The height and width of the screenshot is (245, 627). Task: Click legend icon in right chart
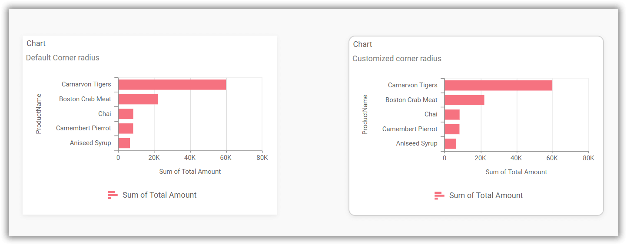coord(439,196)
